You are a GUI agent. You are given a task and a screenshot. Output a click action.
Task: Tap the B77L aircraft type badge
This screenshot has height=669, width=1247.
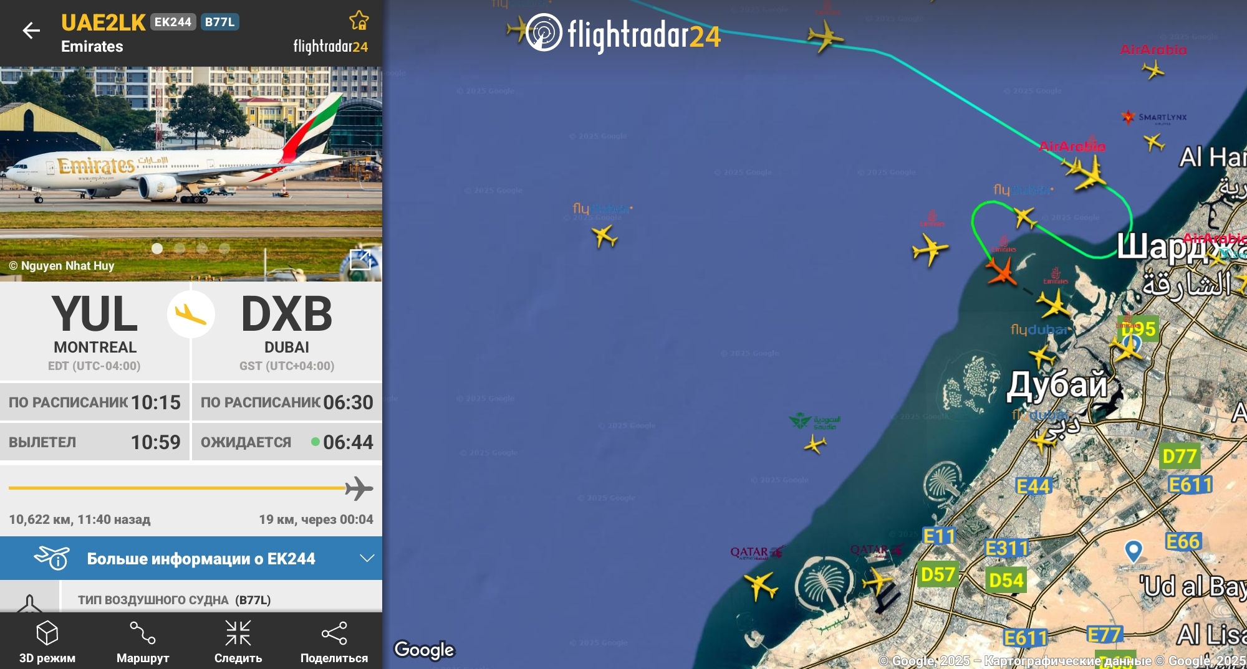click(220, 22)
